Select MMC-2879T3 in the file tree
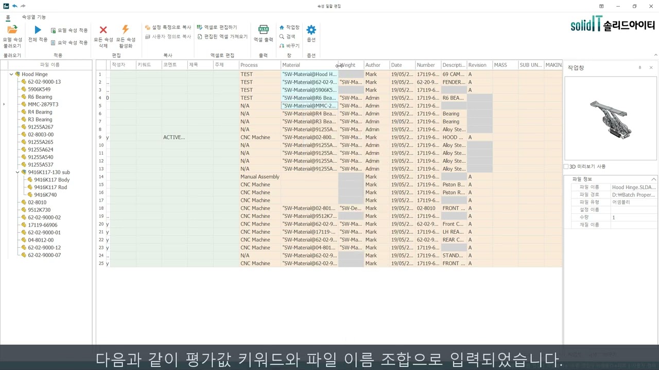Screen dimensions: 659x370 [x=43, y=104]
